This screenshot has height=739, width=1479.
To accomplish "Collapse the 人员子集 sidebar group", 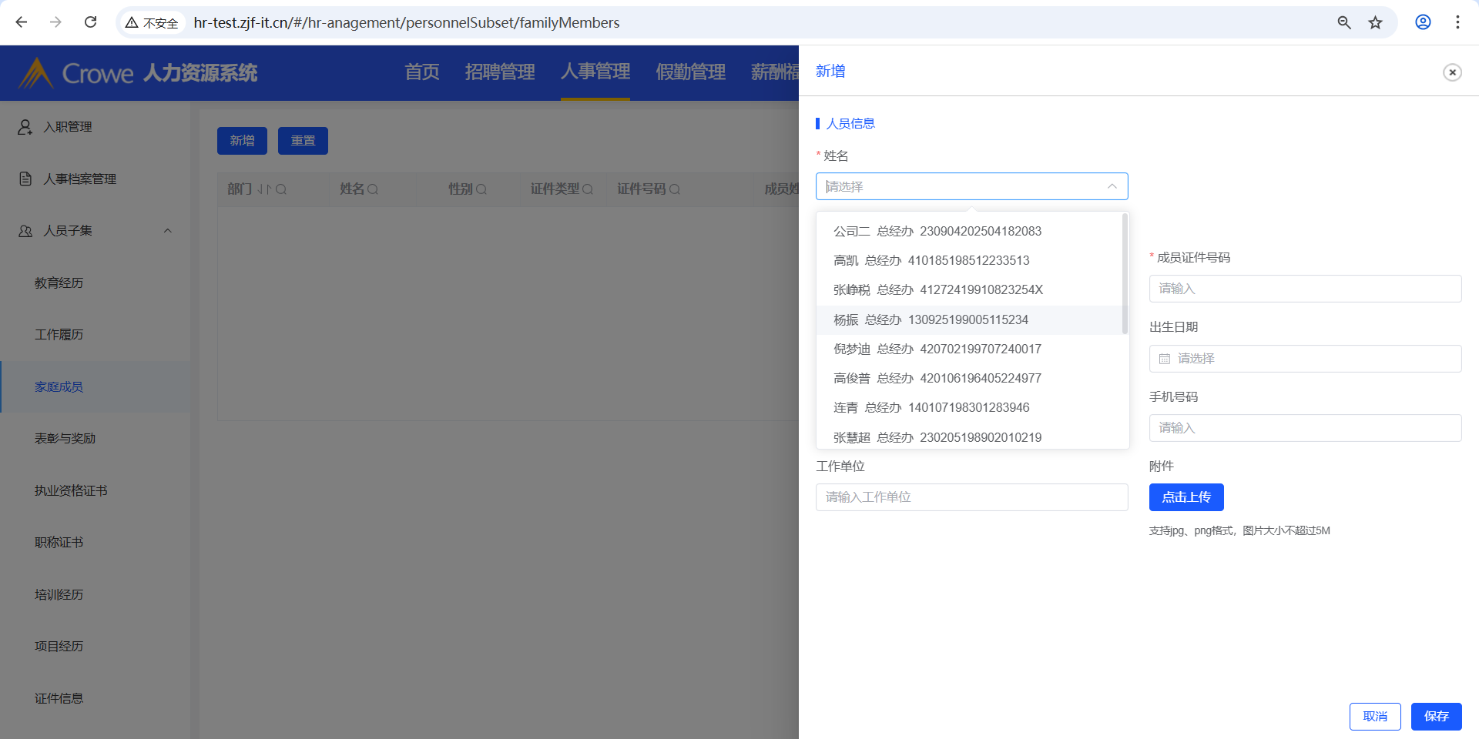I will 168,231.
